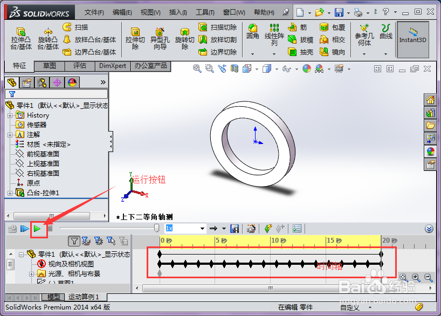Click the Boundary Cut 边界切除 tool
Screen dimensions: 441x316
click(x=218, y=52)
